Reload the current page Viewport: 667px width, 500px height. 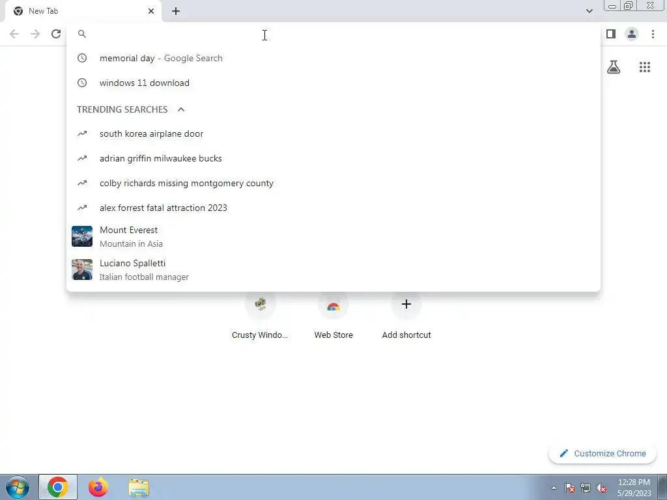[56, 34]
